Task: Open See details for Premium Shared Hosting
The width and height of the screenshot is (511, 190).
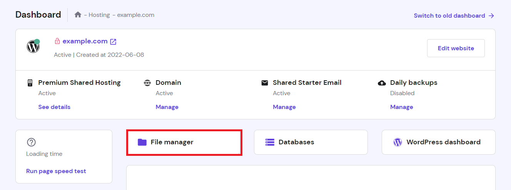Action: [x=54, y=107]
